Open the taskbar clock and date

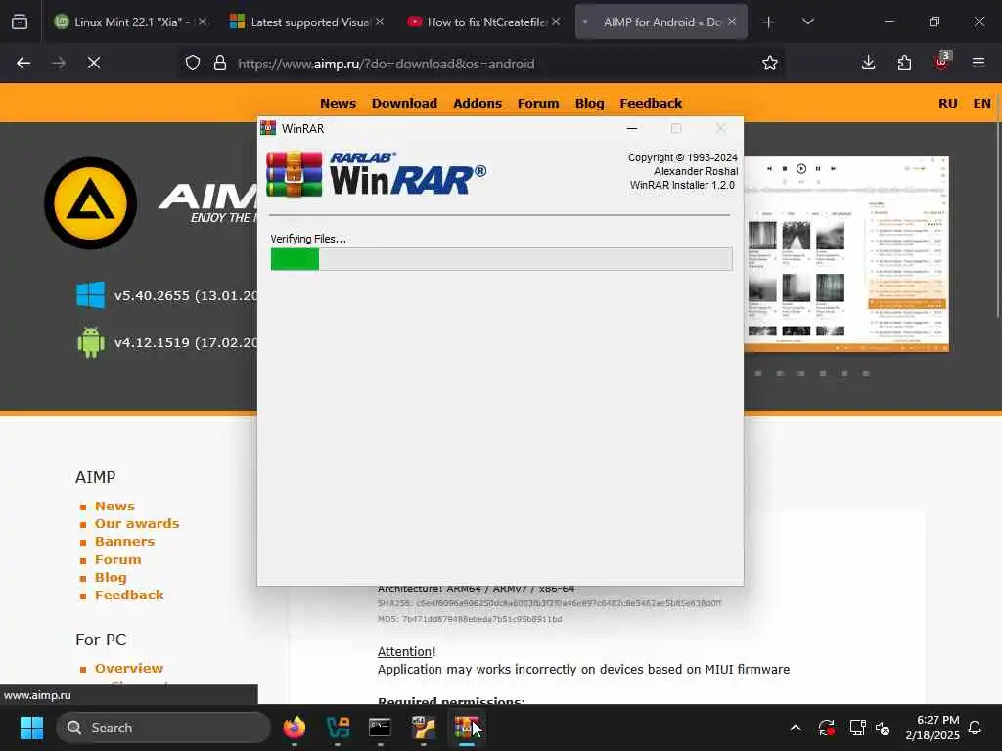[x=933, y=728]
